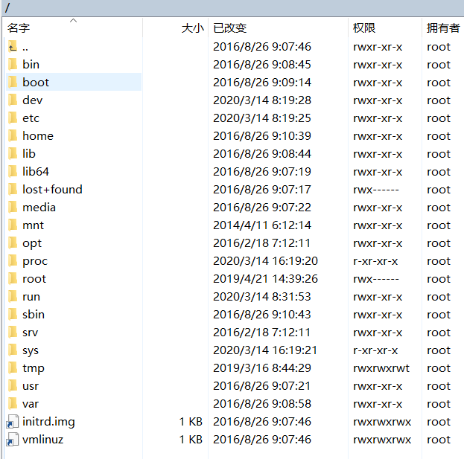Click the tmp folder icon
The image size is (464, 459).
(13, 368)
